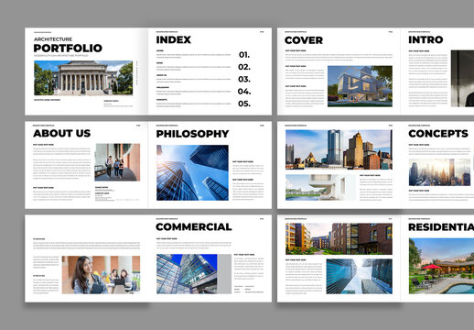Click the PORTFOLIO title heading
This screenshot has width=474, height=330.
tap(68, 49)
